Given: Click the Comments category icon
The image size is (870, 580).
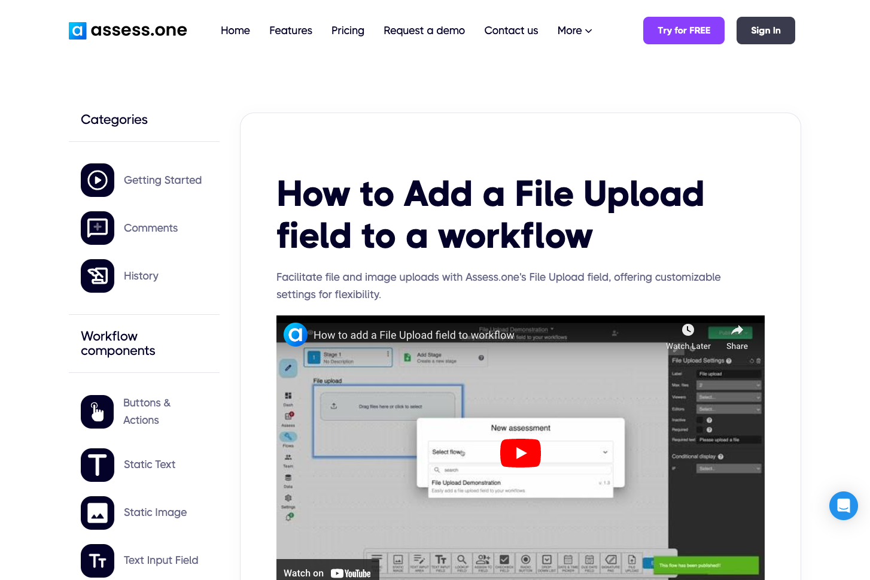Looking at the screenshot, I should pos(97,228).
